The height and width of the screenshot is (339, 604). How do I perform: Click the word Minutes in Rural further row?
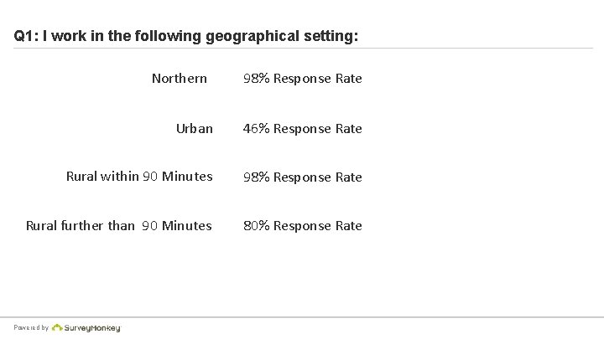187,226
